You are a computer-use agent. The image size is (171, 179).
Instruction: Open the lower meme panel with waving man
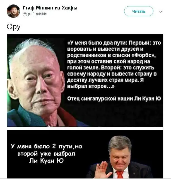[x=85, y=154]
